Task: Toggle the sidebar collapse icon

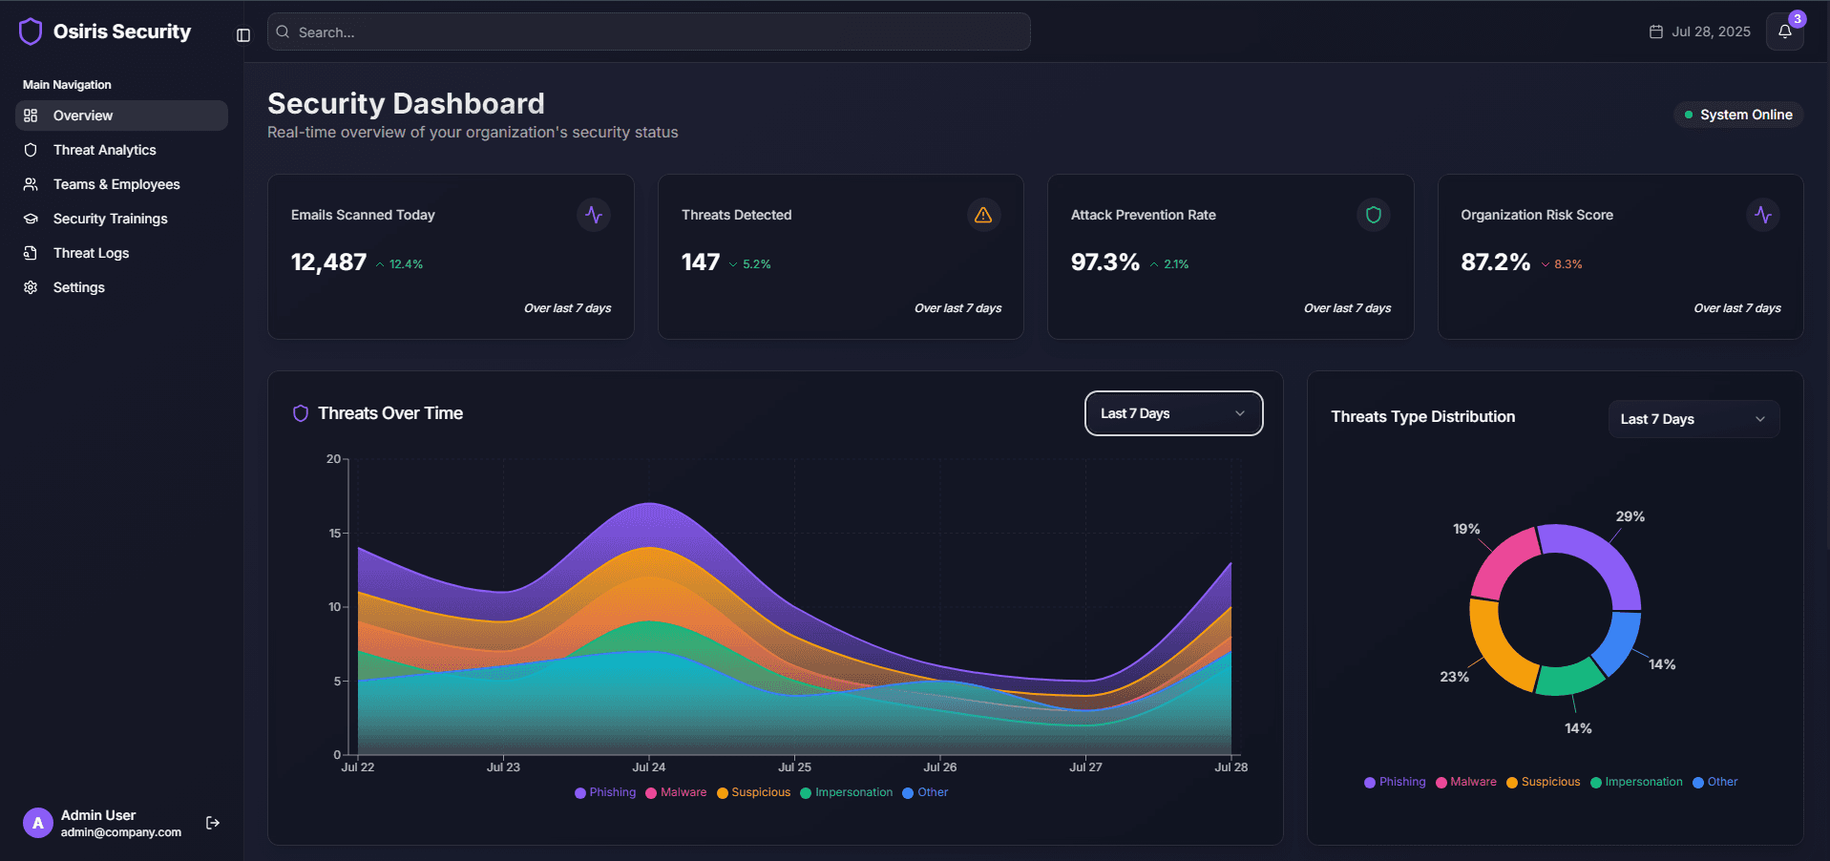Action: click(243, 35)
